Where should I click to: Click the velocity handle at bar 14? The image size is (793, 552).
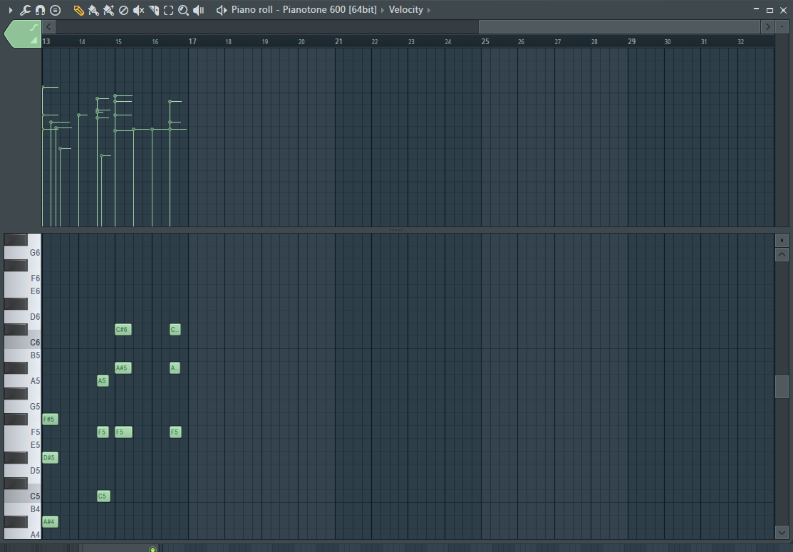click(x=78, y=115)
